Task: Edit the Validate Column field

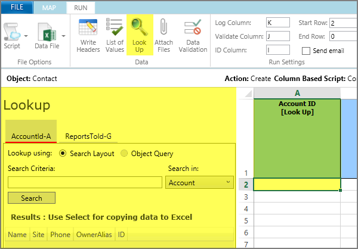Action: click(x=278, y=36)
